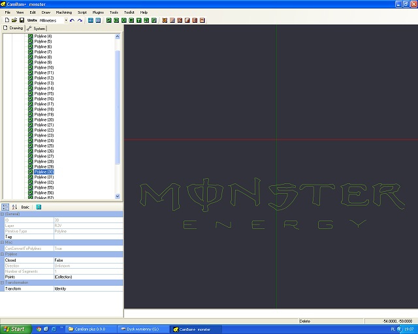This screenshot has width=418, height=334.
Task: Collapse the Misc property section
Action: [2, 243]
